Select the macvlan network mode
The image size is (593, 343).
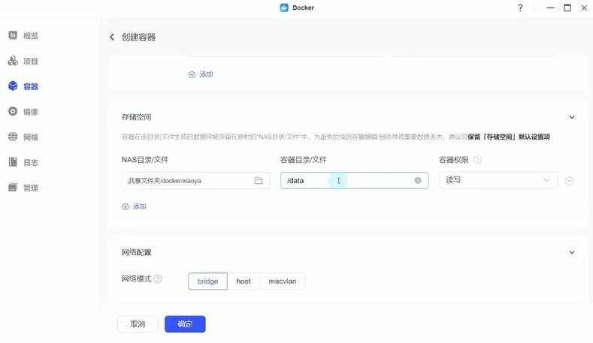click(x=283, y=281)
